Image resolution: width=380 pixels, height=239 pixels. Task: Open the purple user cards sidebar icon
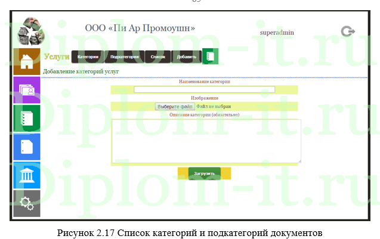[x=27, y=90]
